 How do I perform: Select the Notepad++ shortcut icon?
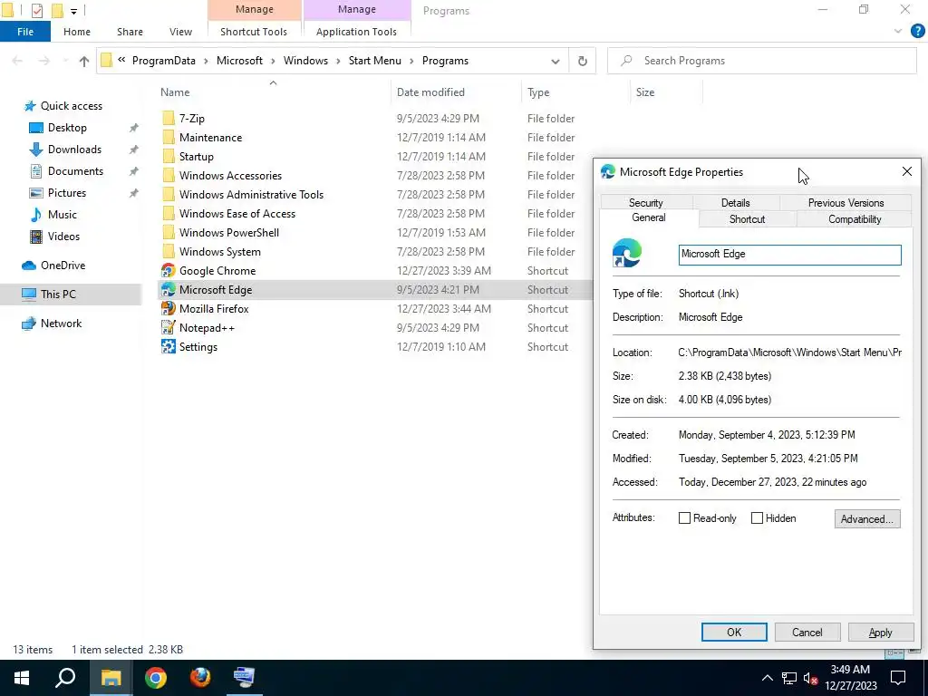(168, 327)
